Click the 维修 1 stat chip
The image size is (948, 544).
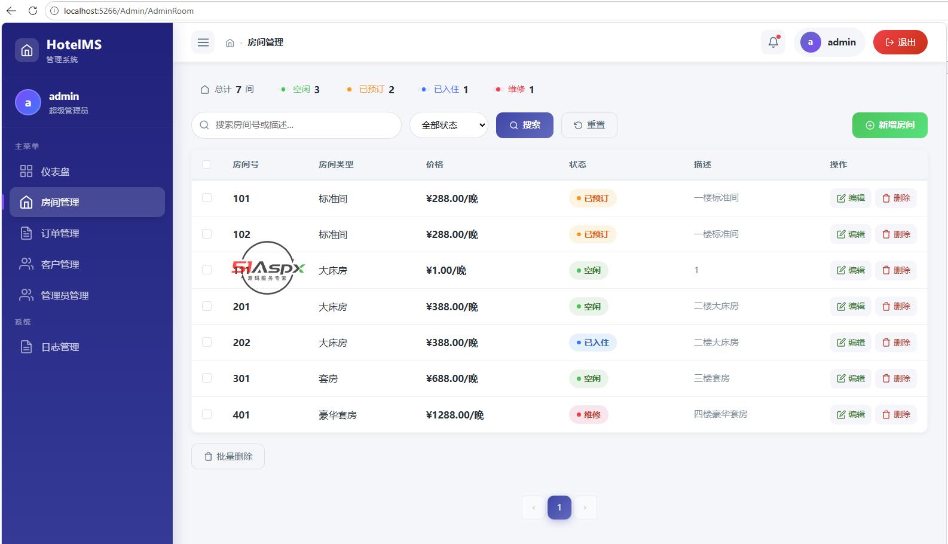pyautogui.click(x=515, y=89)
